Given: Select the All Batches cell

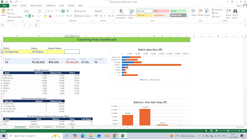Looking at the screenshot, I should pos(17,52).
